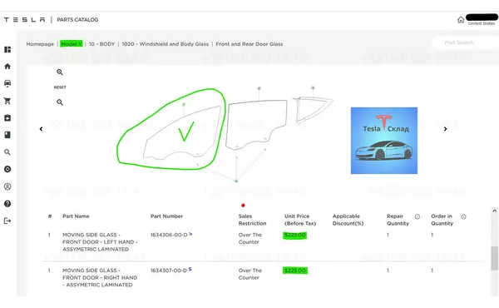This screenshot has height=308, width=499.
Task: Click the United States region label
Action: (482, 23)
